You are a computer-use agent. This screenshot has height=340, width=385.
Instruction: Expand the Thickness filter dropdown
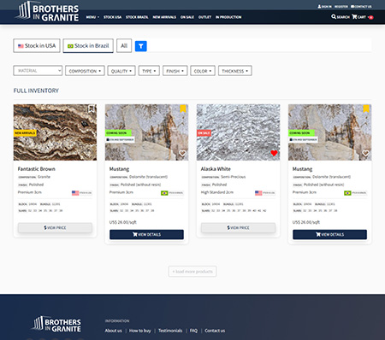[x=235, y=71]
